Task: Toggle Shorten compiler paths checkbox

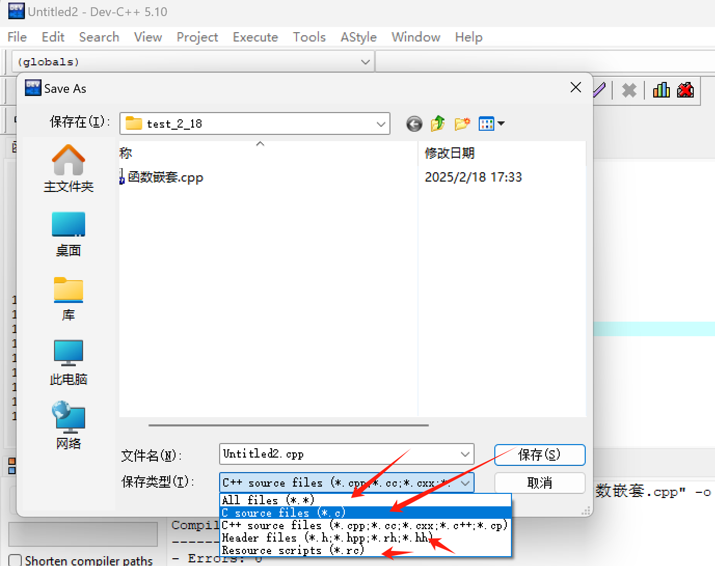Action: 15,561
